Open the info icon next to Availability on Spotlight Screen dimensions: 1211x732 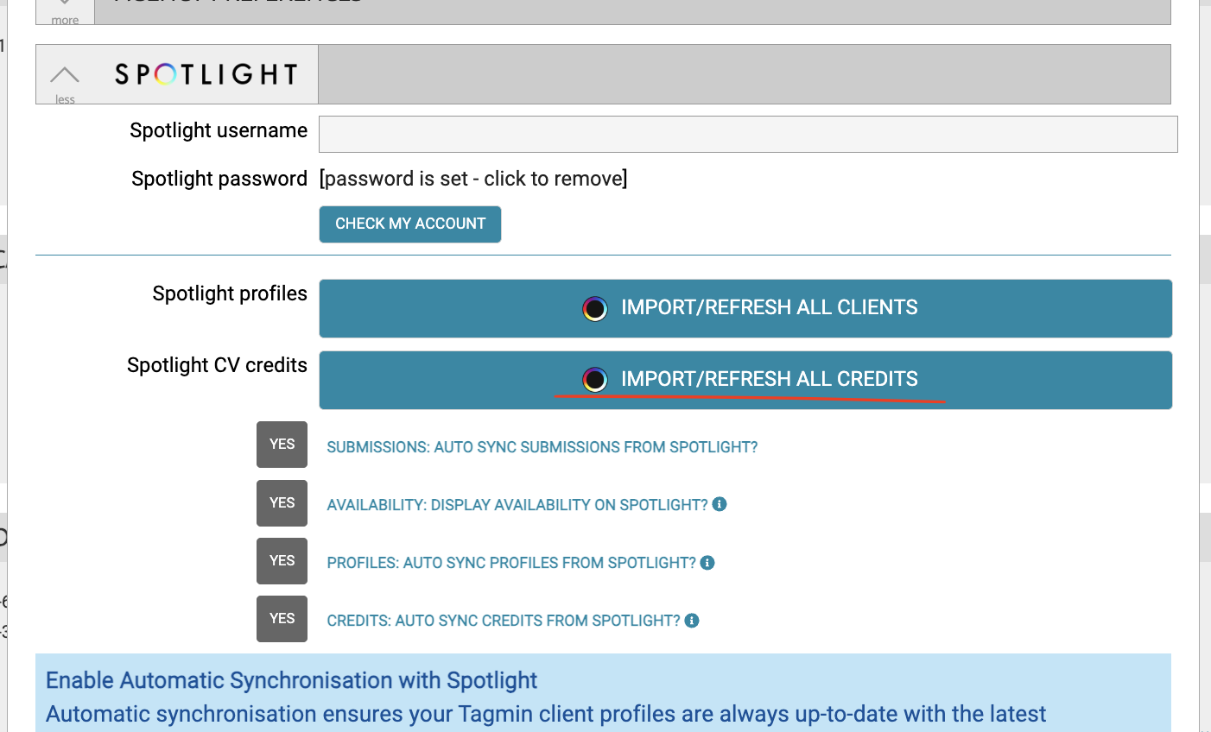[720, 504]
